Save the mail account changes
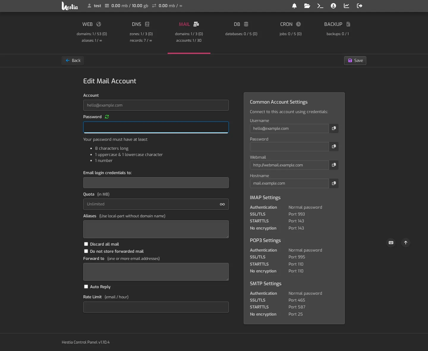Image resolution: width=428 pixels, height=351 pixels. click(355, 60)
